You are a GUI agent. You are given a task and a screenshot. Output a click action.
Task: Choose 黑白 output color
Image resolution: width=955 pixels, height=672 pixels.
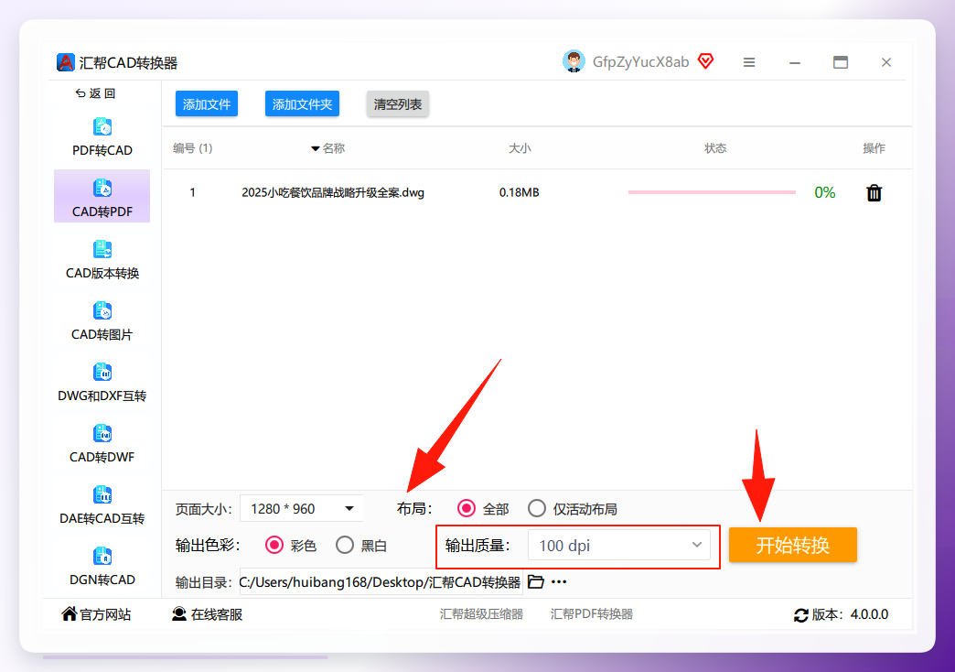click(x=345, y=545)
